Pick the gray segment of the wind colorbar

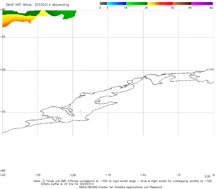[103, 3]
